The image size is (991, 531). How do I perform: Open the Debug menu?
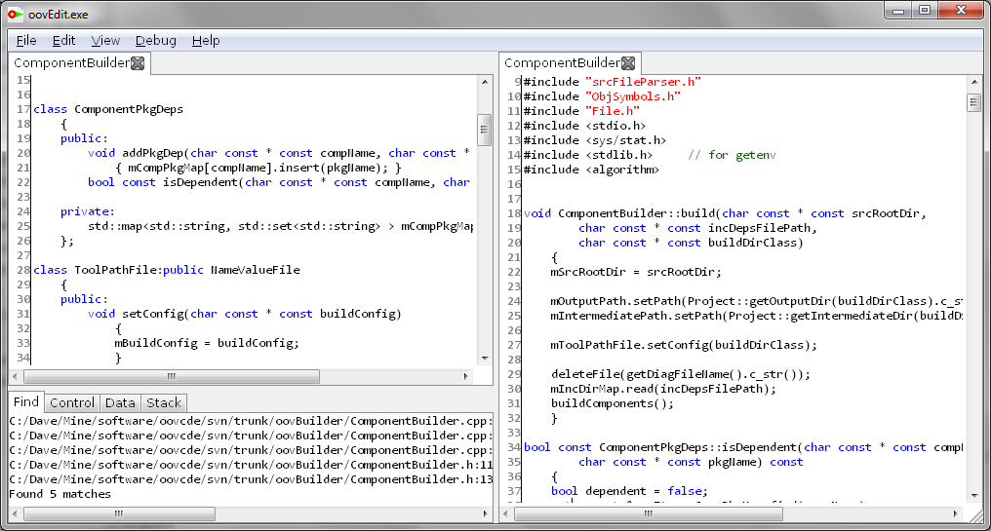coord(156,40)
